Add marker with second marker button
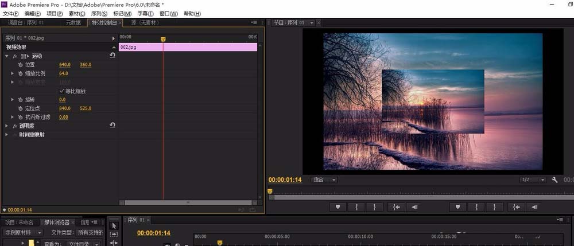 (457, 207)
